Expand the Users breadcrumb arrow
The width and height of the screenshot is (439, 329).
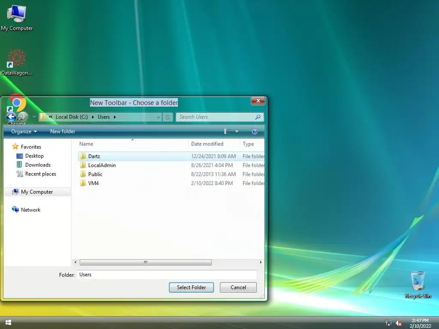[114, 117]
